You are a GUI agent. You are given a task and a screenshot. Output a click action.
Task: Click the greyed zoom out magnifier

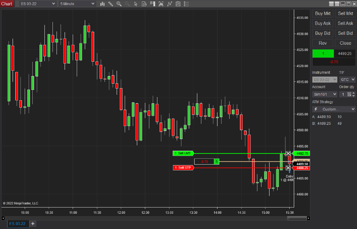(127, 4)
